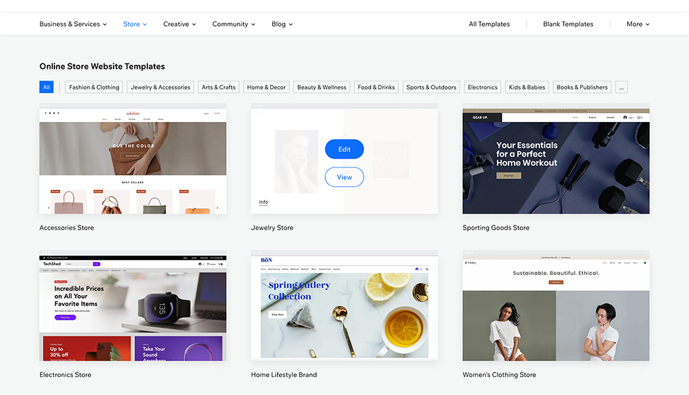Choose the Electronics category filter

coord(482,88)
